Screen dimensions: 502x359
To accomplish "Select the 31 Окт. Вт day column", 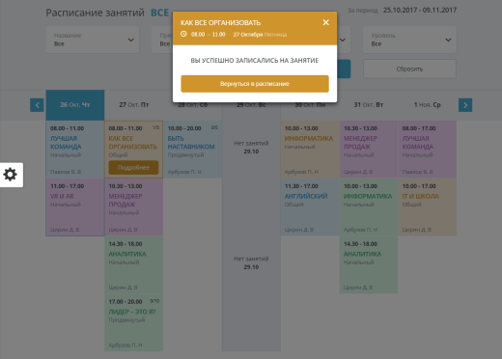I will (369, 105).
